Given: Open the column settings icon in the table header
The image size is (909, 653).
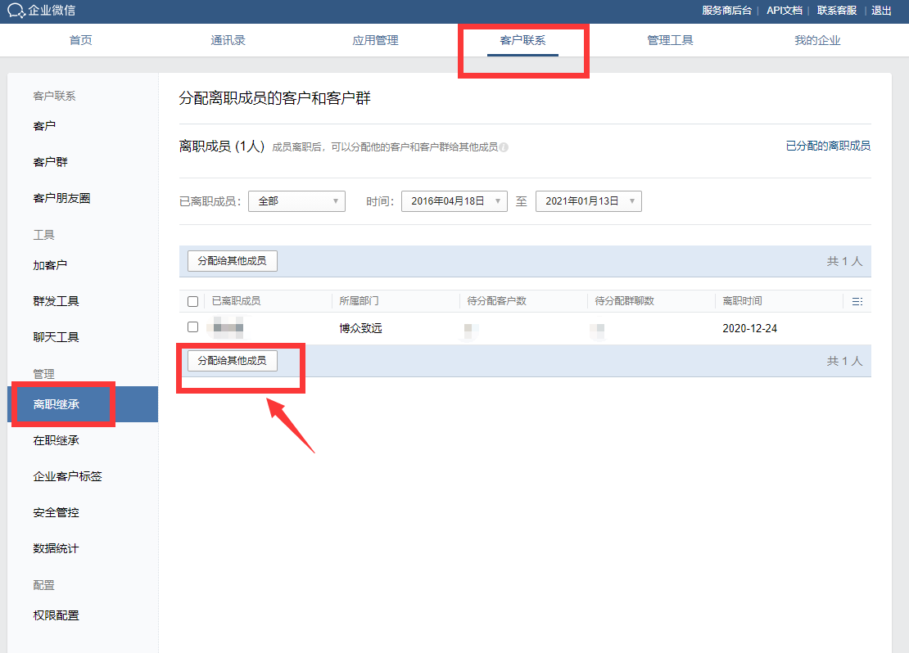Looking at the screenshot, I should click(x=857, y=301).
